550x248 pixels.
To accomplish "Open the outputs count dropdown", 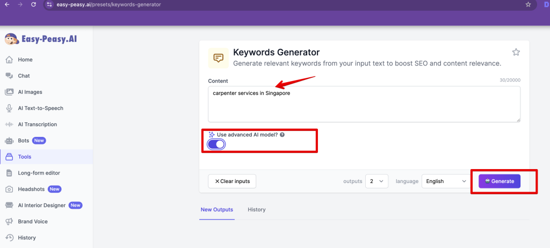I will pyautogui.click(x=377, y=181).
